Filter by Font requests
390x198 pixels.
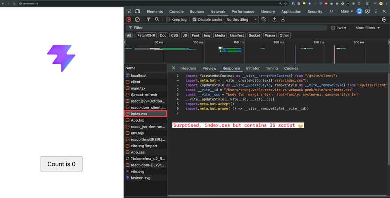pos(195,36)
